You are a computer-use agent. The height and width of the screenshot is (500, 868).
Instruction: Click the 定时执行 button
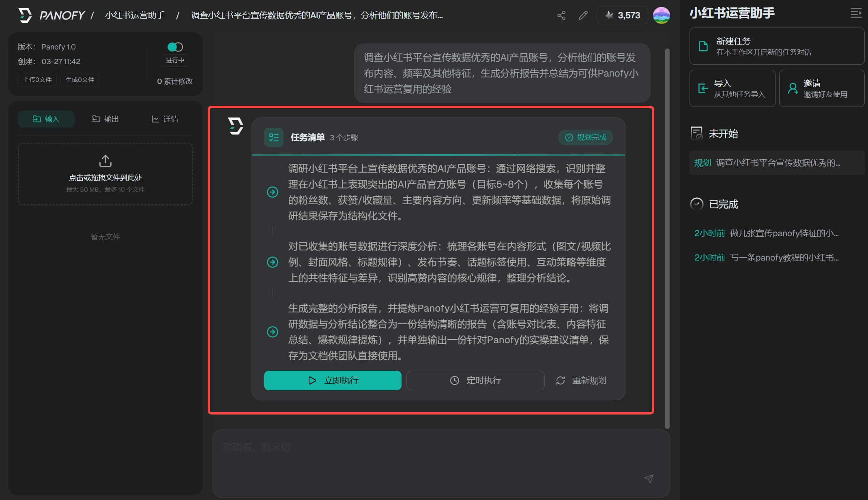pyautogui.click(x=475, y=380)
